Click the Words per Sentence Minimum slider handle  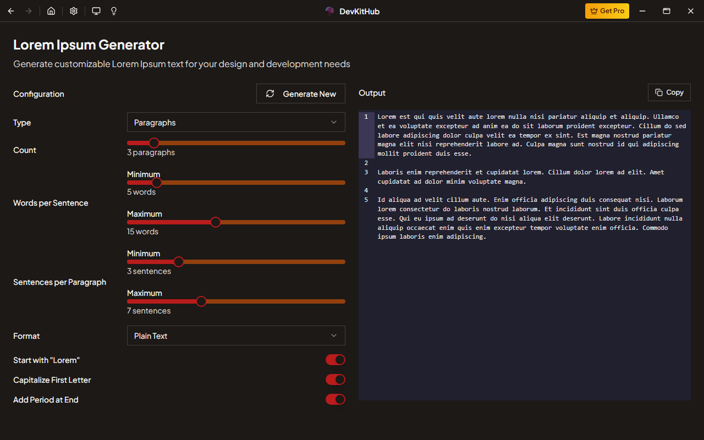click(157, 183)
